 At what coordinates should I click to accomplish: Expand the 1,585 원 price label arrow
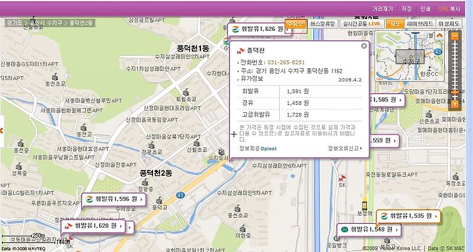[x=401, y=100]
